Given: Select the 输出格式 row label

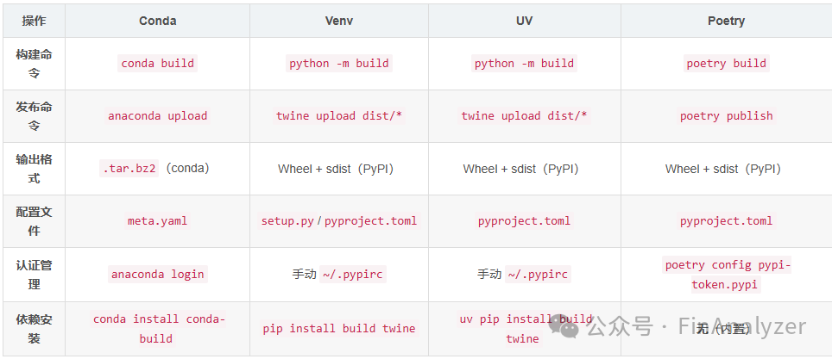Looking at the screenshot, I should click(34, 169).
